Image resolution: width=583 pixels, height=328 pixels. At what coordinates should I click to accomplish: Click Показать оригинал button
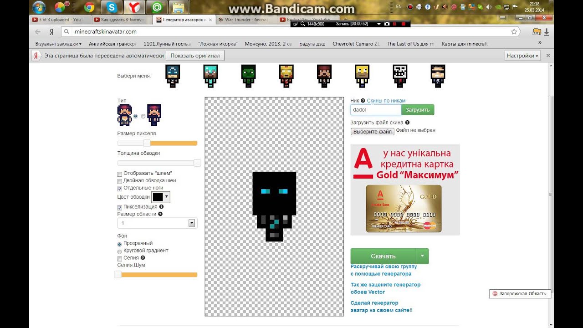click(195, 56)
